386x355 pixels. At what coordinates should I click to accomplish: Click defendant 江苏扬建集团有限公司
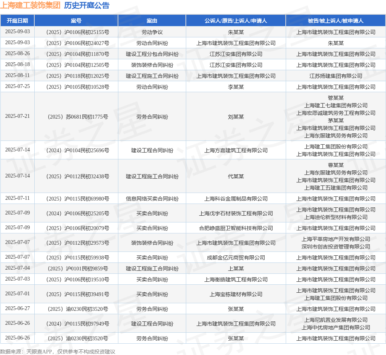click(336, 76)
